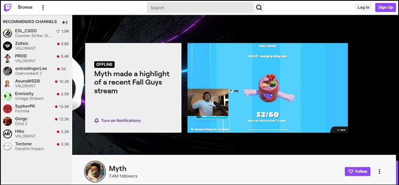This screenshot has width=399, height=185.
Task: Open Gorgc channel avatar
Action: [x=8, y=121]
